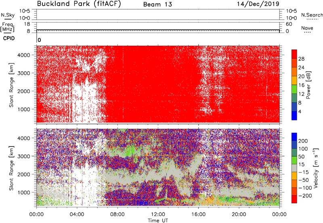323x223 pixels.
Task: Click the 'CPID' label
Action: (9, 38)
